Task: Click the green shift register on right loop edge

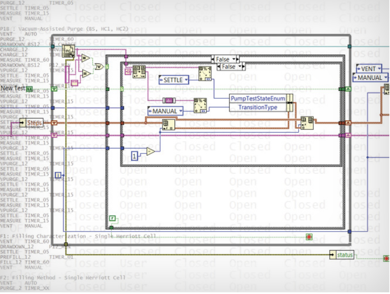Action: pos(348,89)
